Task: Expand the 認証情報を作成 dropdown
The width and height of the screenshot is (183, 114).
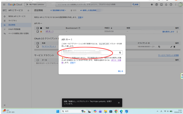Action: [x=58, y=10]
